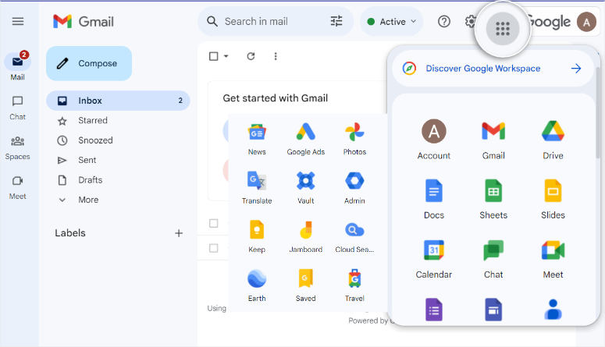This screenshot has height=347, width=605.
Task: Select the first email row checkbox
Action: click(x=213, y=223)
